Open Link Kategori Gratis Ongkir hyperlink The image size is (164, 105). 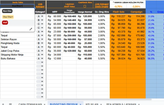pyautogui.click(x=101, y=5)
